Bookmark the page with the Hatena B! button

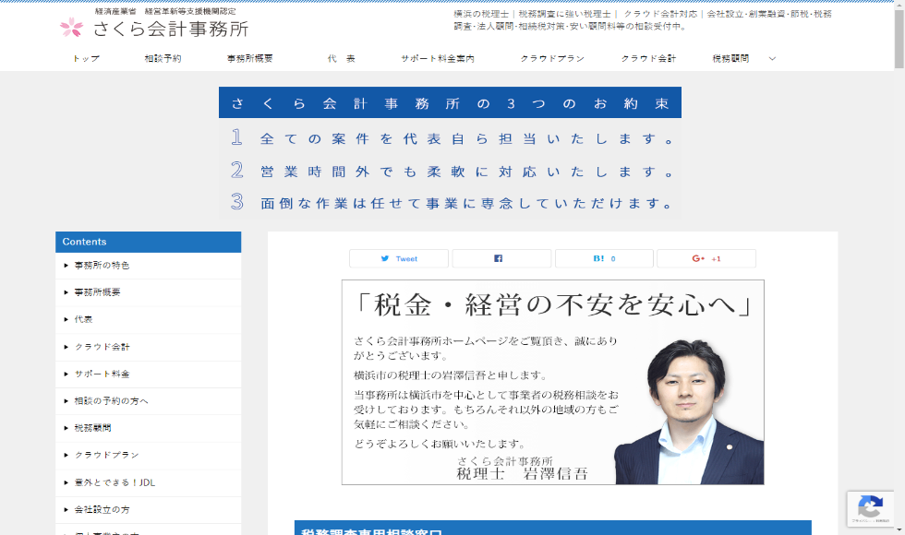[604, 259]
